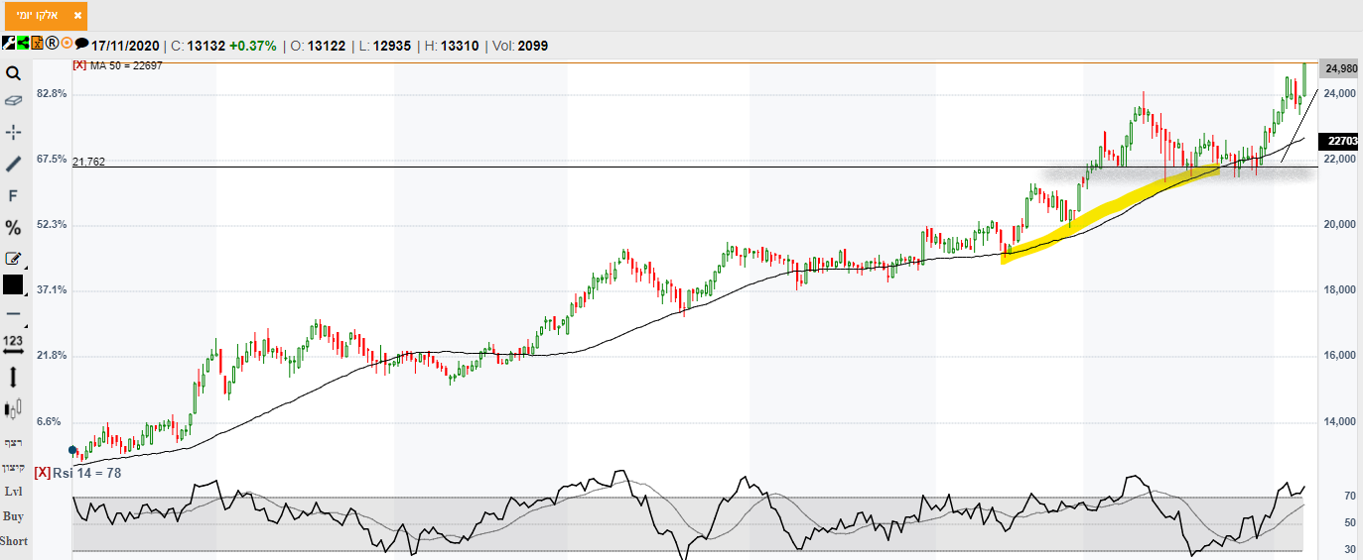Click the 82.8% level label
The height and width of the screenshot is (560, 1363).
click(x=52, y=93)
